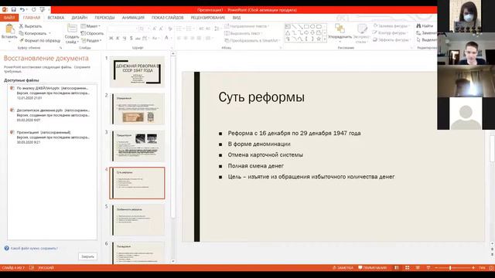495x278 pixels.
Task: Switch to ПЕРЕХОДЫ tab
Action: click(x=104, y=18)
